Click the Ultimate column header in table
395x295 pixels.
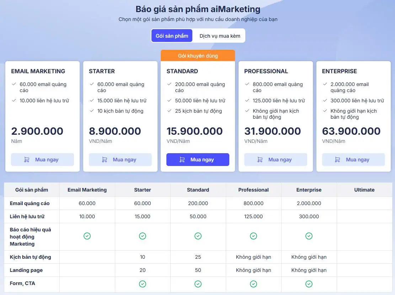(364, 190)
